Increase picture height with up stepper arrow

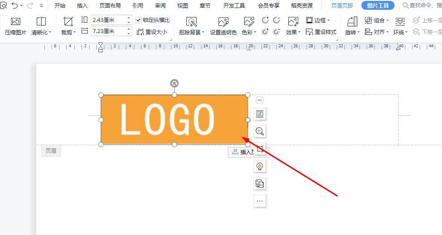click(129, 18)
